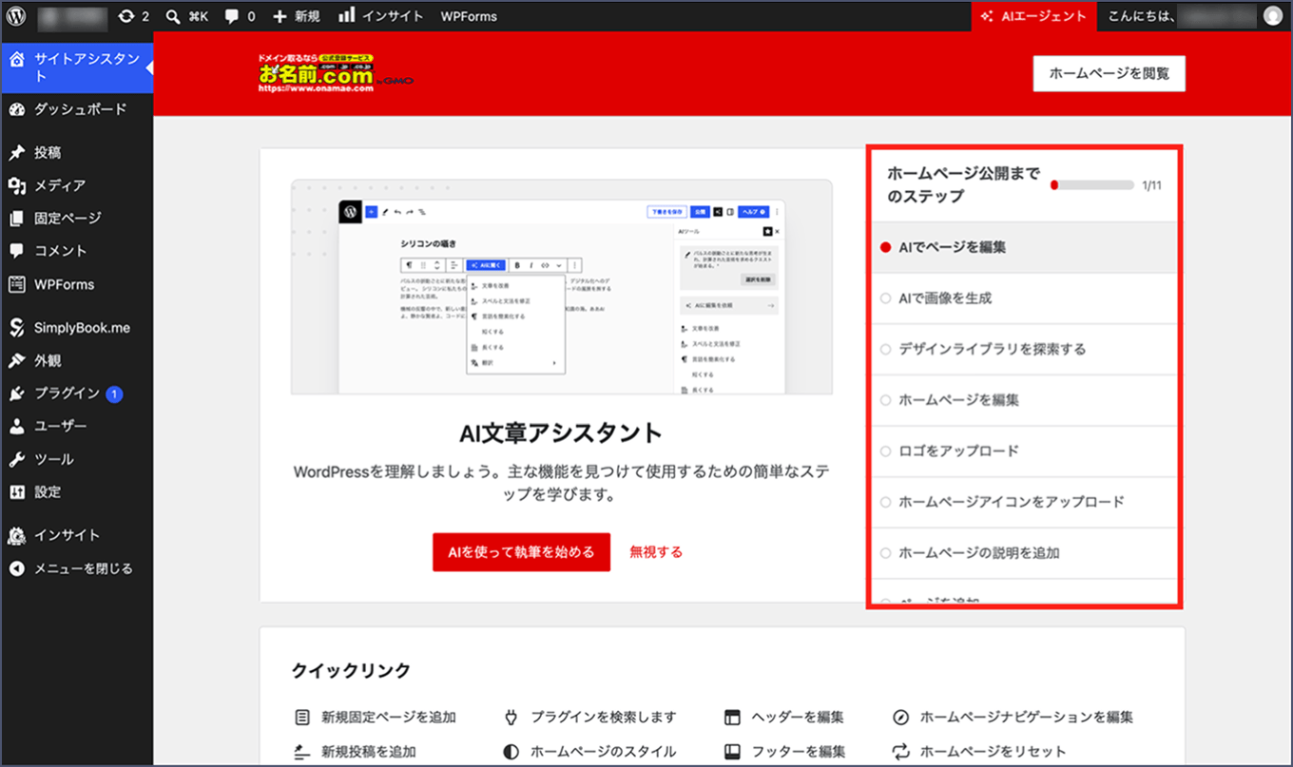Select the ロゴをアップロード step
The width and height of the screenshot is (1293, 767).
(x=1025, y=451)
